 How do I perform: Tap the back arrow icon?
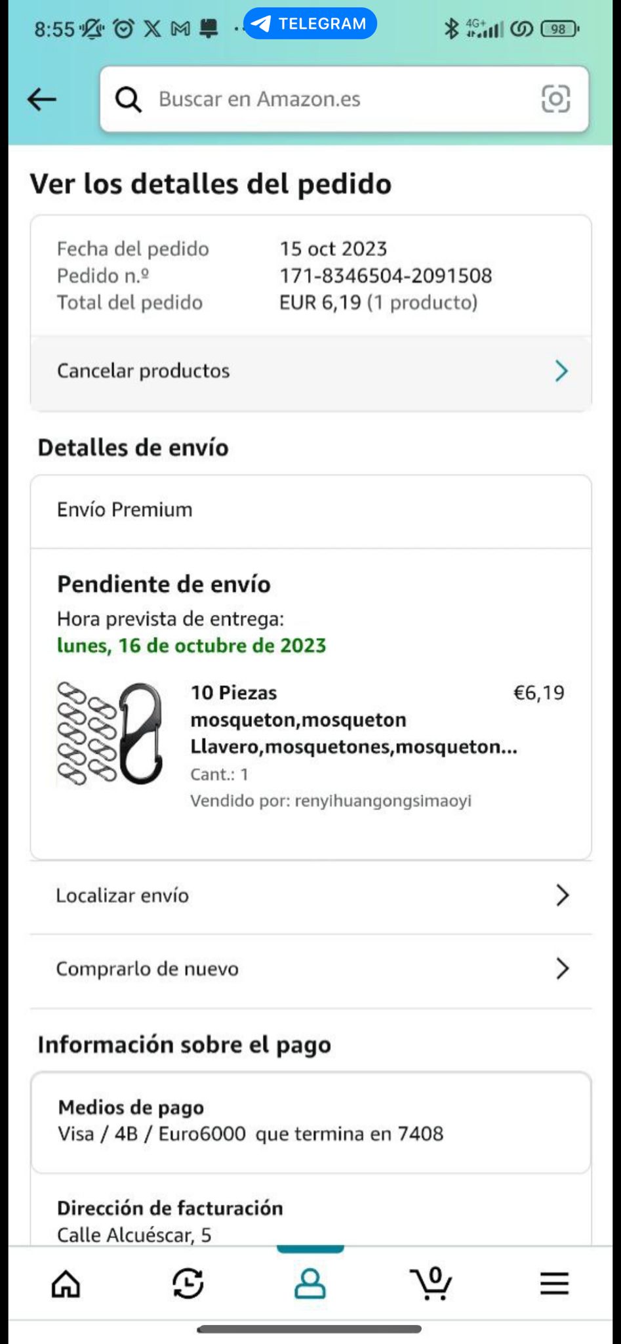[x=42, y=100]
